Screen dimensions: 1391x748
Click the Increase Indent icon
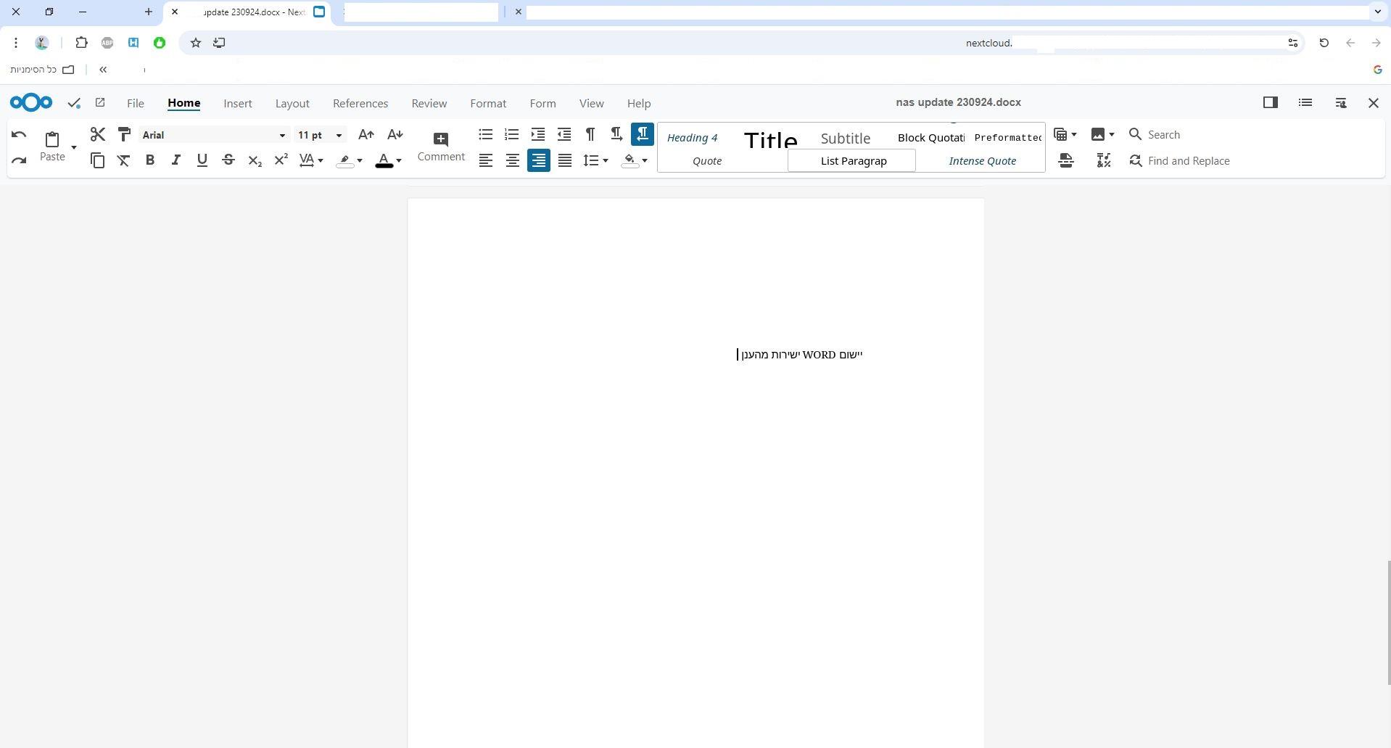[x=538, y=134]
